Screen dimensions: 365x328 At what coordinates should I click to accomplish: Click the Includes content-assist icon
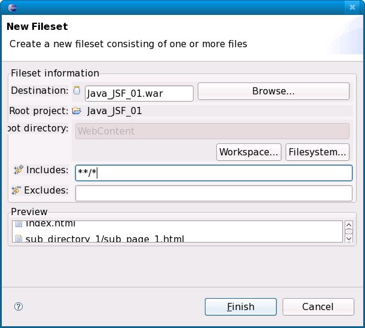(18, 170)
